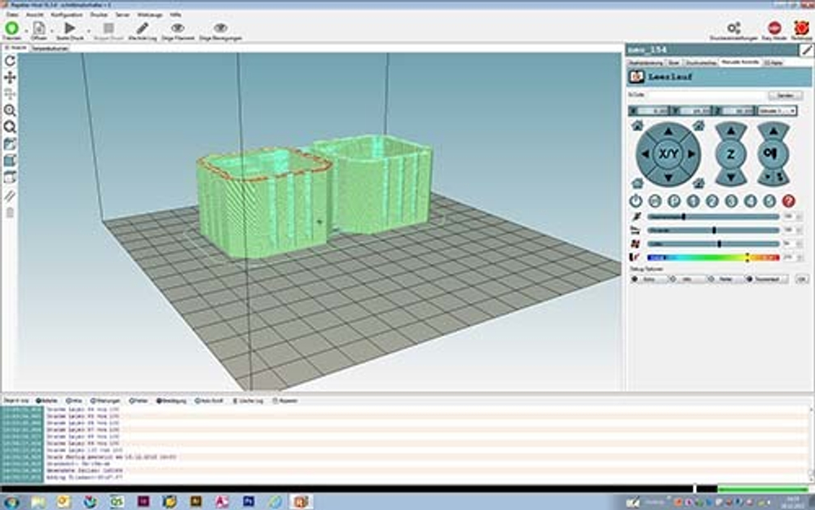Click the red Emergency stop (Notstopp) icon
Image resolution: width=815 pixels, height=510 pixels.
click(803, 29)
